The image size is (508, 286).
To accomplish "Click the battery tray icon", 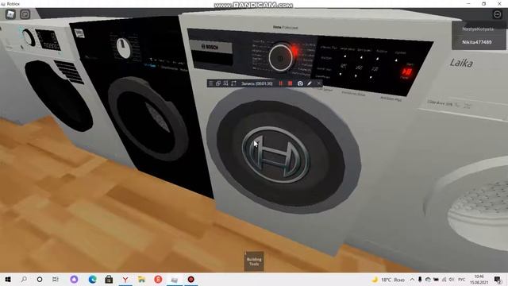I will 436,280.
